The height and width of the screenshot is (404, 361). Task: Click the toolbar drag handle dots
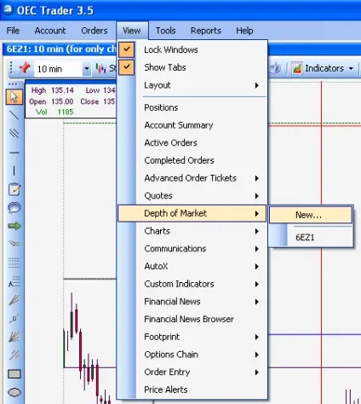click(11, 68)
